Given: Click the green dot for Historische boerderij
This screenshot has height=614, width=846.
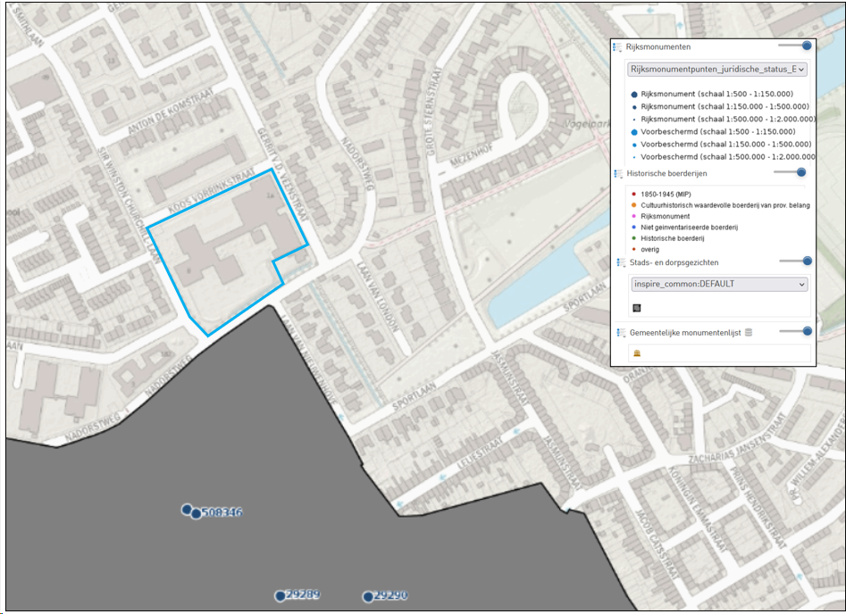Looking at the screenshot, I should [x=634, y=237].
